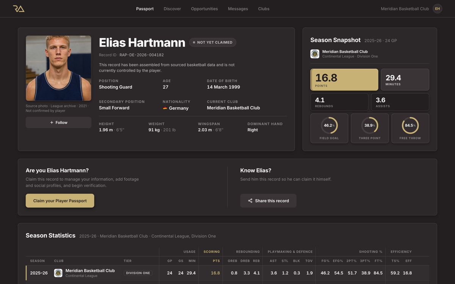Click the dominant hand value Right
Viewport: 455px width, 284px height.
tap(253, 130)
